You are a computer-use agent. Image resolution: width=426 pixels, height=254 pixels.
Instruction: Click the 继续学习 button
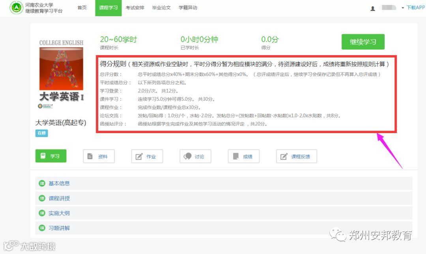tap(363, 42)
